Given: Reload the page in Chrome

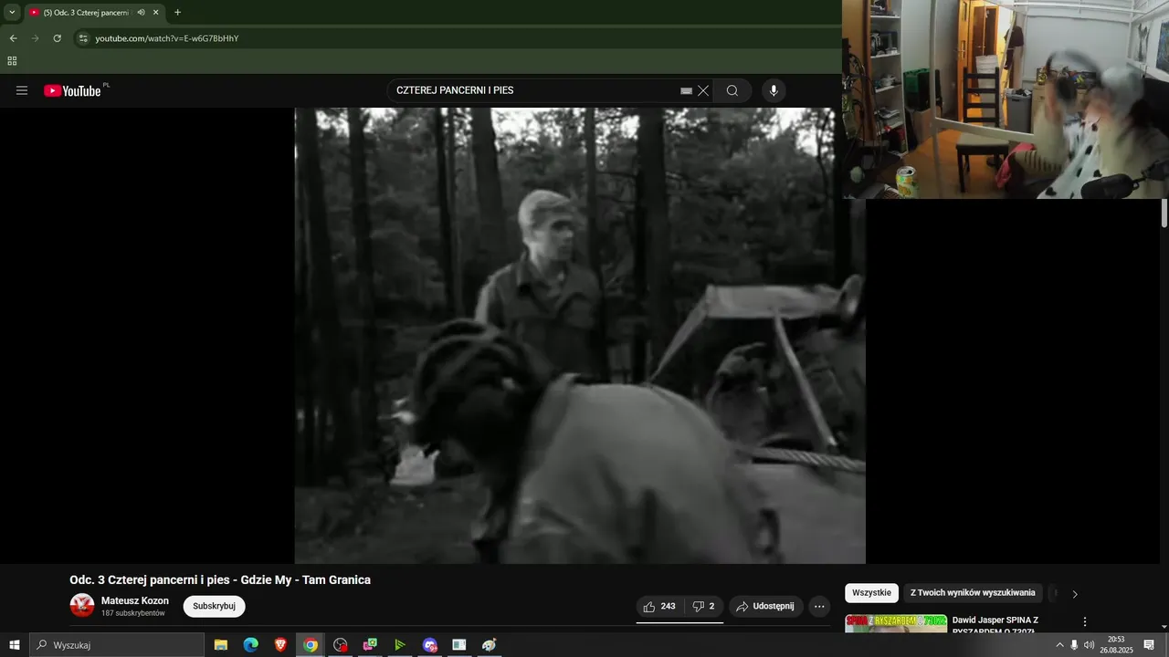Looking at the screenshot, I should tap(57, 38).
